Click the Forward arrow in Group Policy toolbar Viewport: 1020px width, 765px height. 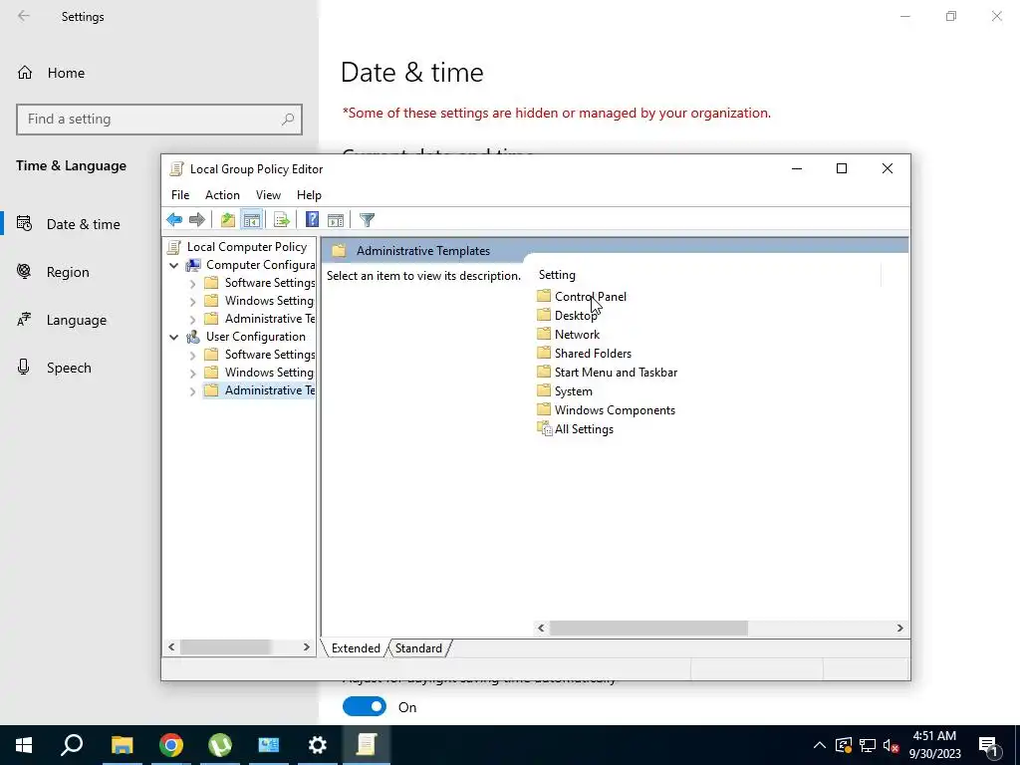(197, 220)
